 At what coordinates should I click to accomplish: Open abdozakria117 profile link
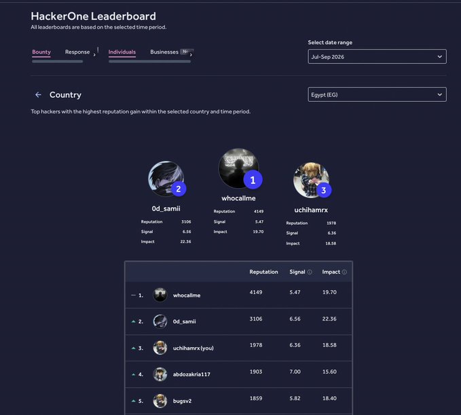point(191,374)
